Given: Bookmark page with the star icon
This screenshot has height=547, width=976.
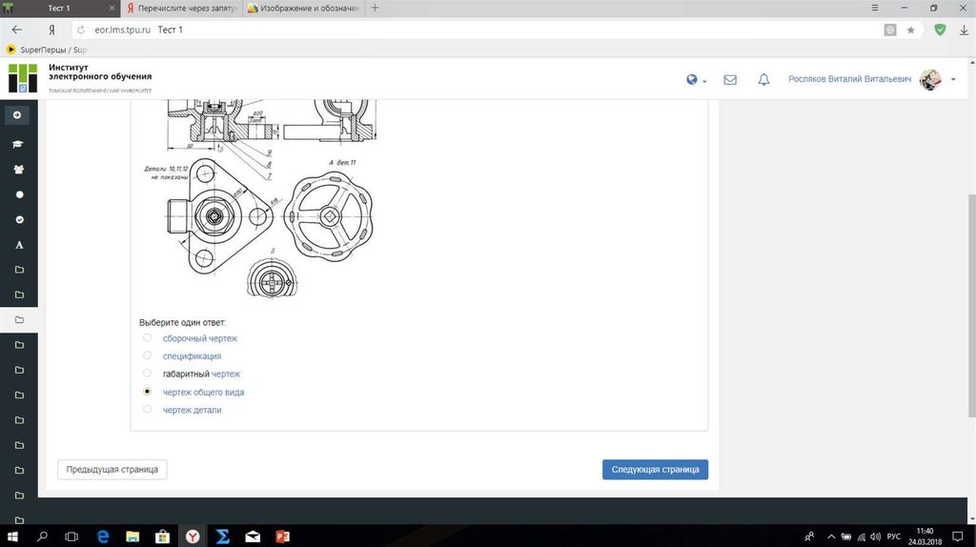Looking at the screenshot, I should pos(910,30).
